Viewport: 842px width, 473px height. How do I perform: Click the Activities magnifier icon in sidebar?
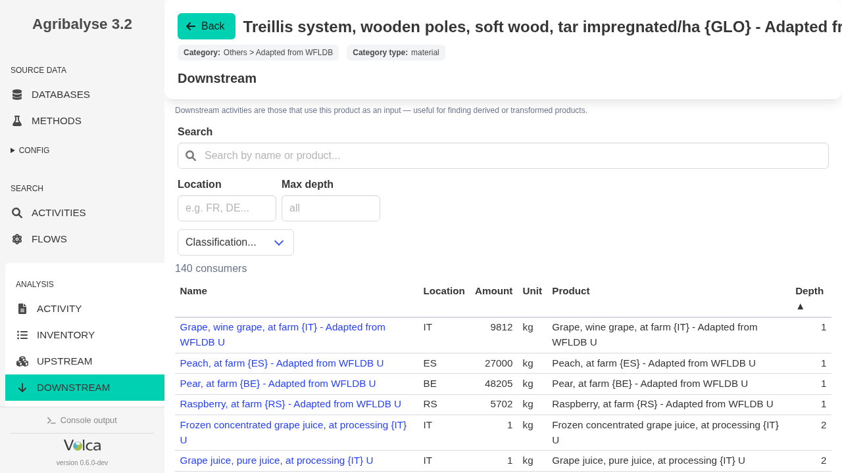click(x=17, y=213)
